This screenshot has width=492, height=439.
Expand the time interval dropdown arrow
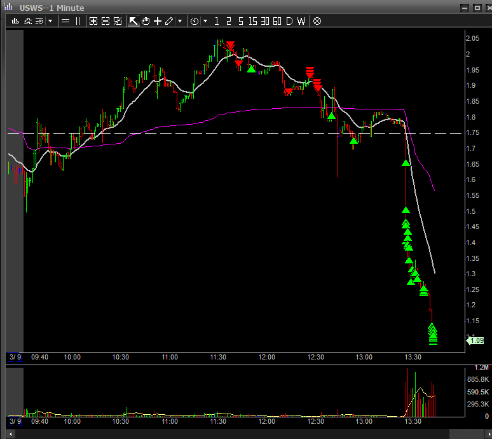[205, 21]
